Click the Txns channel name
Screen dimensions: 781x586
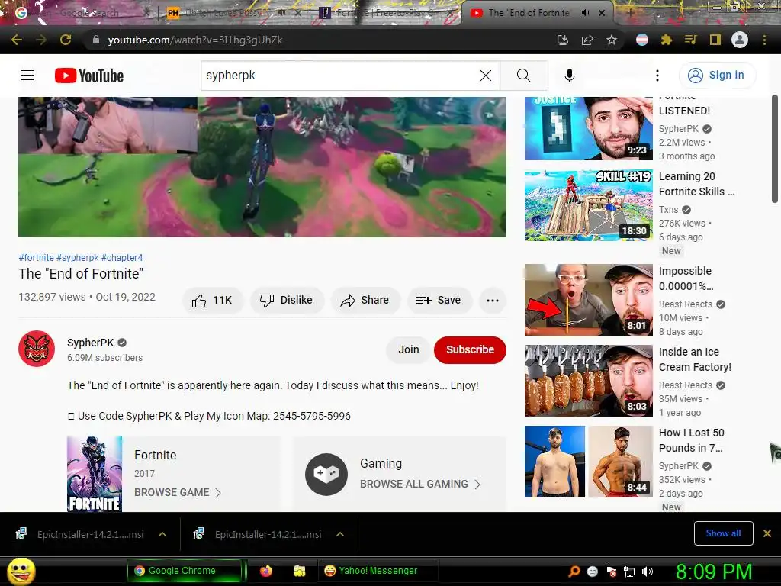(x=668, y=209)
